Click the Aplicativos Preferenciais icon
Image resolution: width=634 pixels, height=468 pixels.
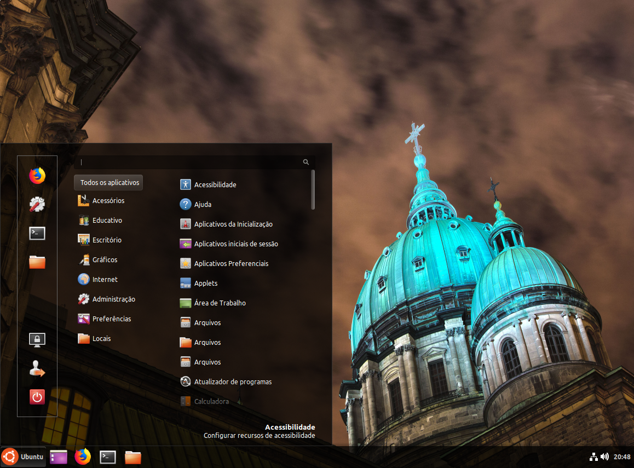click(185, 263)
